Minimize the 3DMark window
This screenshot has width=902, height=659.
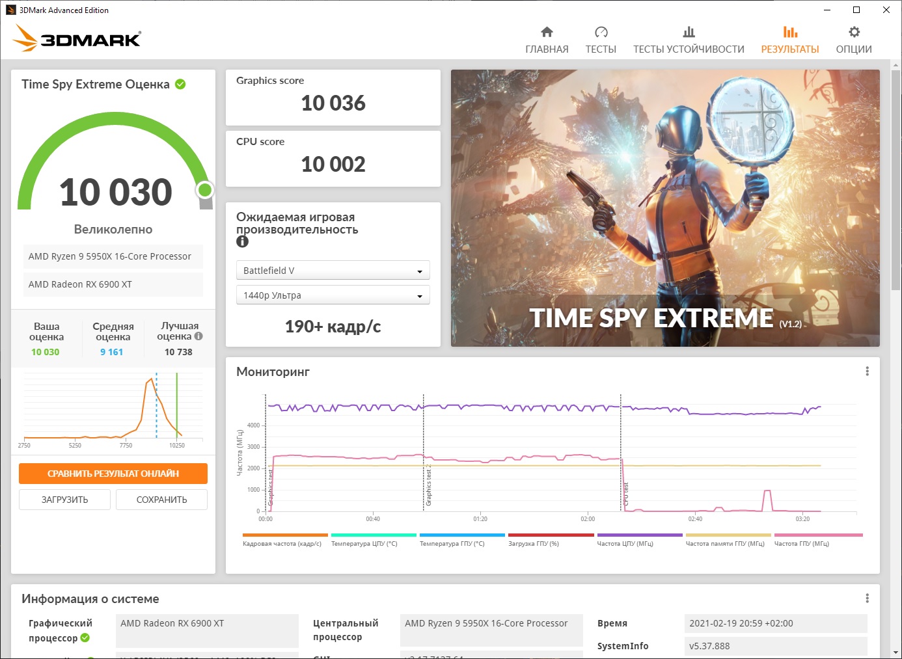click(x=827, y=10)
